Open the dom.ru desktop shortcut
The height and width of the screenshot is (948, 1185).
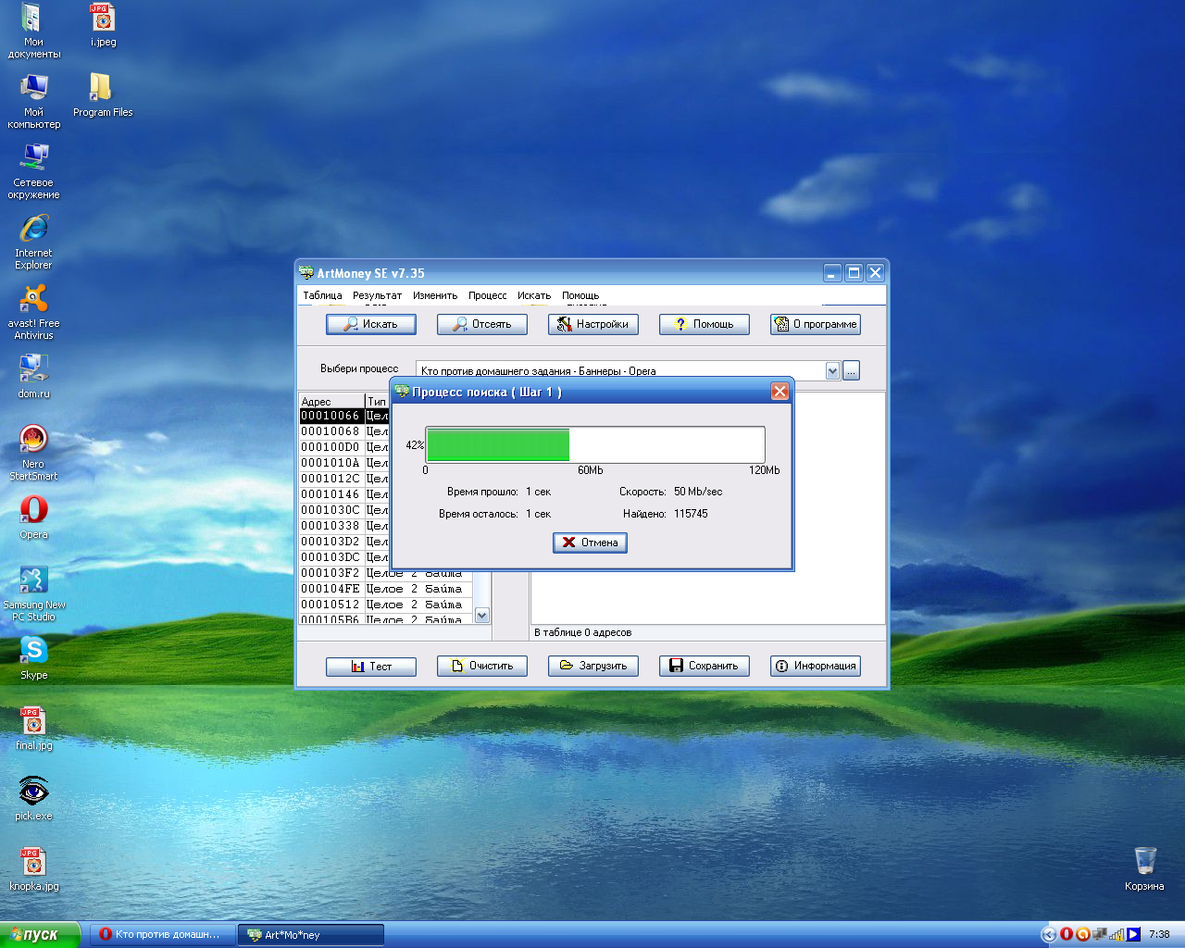tap(33, 378)
